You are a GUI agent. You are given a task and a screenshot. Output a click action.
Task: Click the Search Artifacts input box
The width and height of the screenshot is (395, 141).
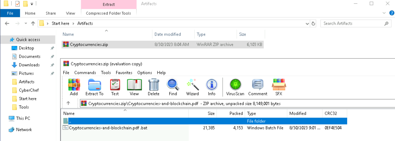click(x=352, y=23)
